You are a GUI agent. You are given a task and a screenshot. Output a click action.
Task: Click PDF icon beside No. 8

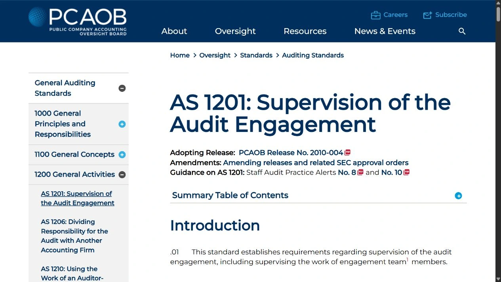(x=360, y=172)
